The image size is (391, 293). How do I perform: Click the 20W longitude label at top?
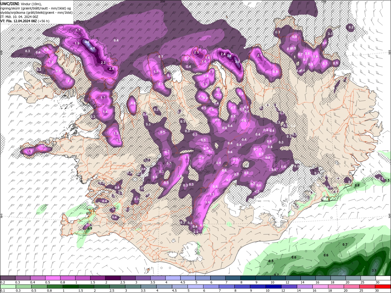(x=162, y=2)
